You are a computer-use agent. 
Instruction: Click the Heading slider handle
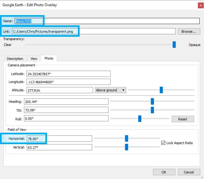152,101
